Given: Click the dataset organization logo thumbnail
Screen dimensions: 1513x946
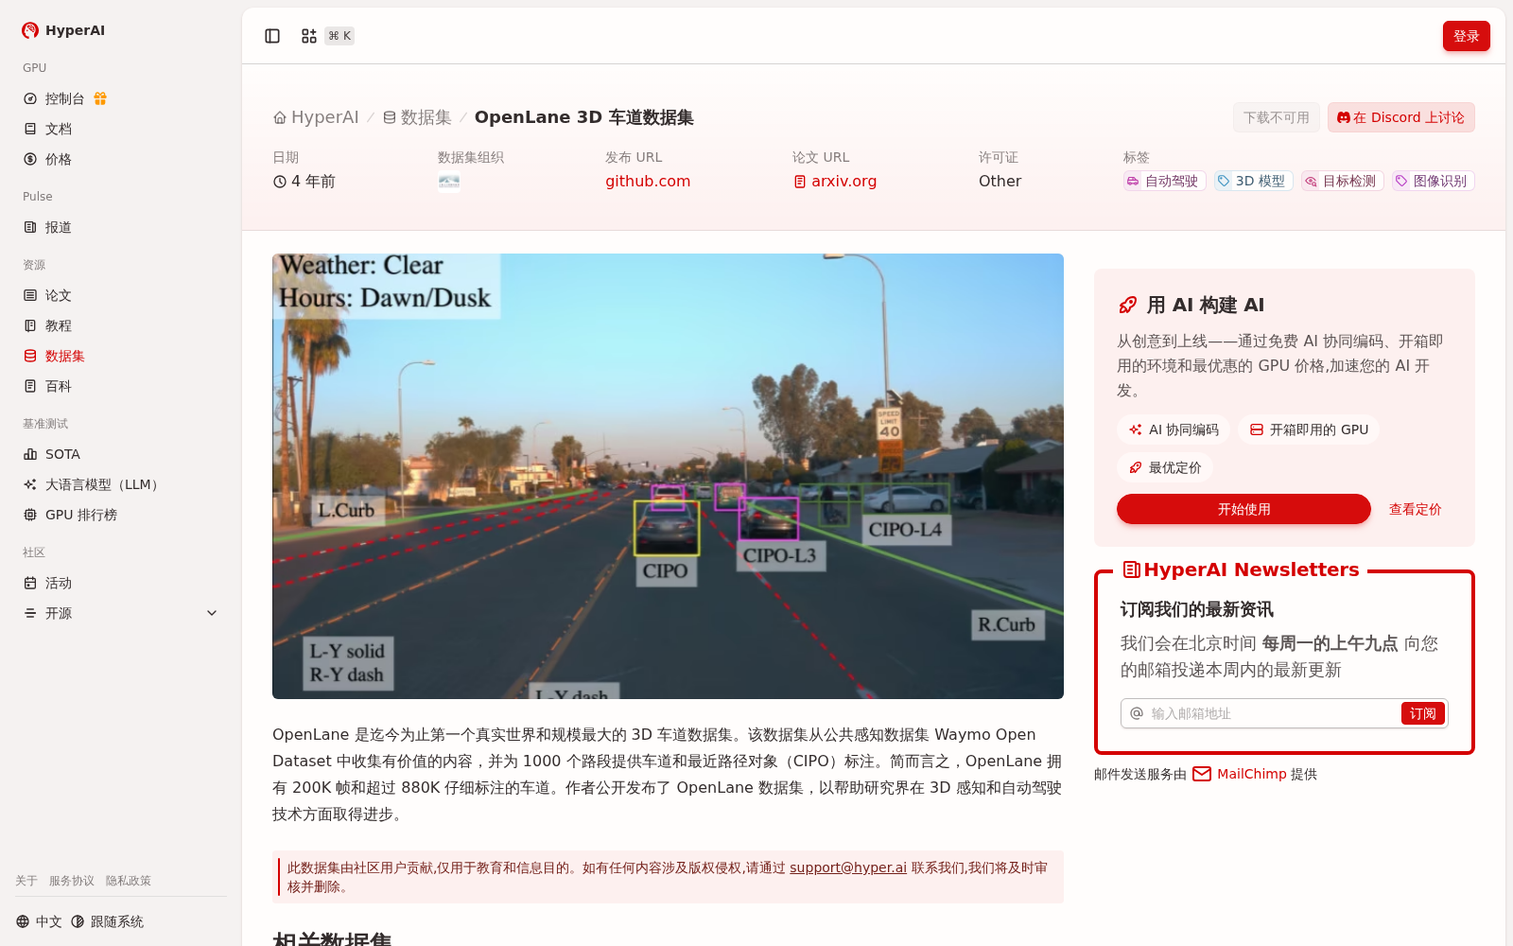Looking at the screenshot, I should pyautogui.click(x=449, y=182).
